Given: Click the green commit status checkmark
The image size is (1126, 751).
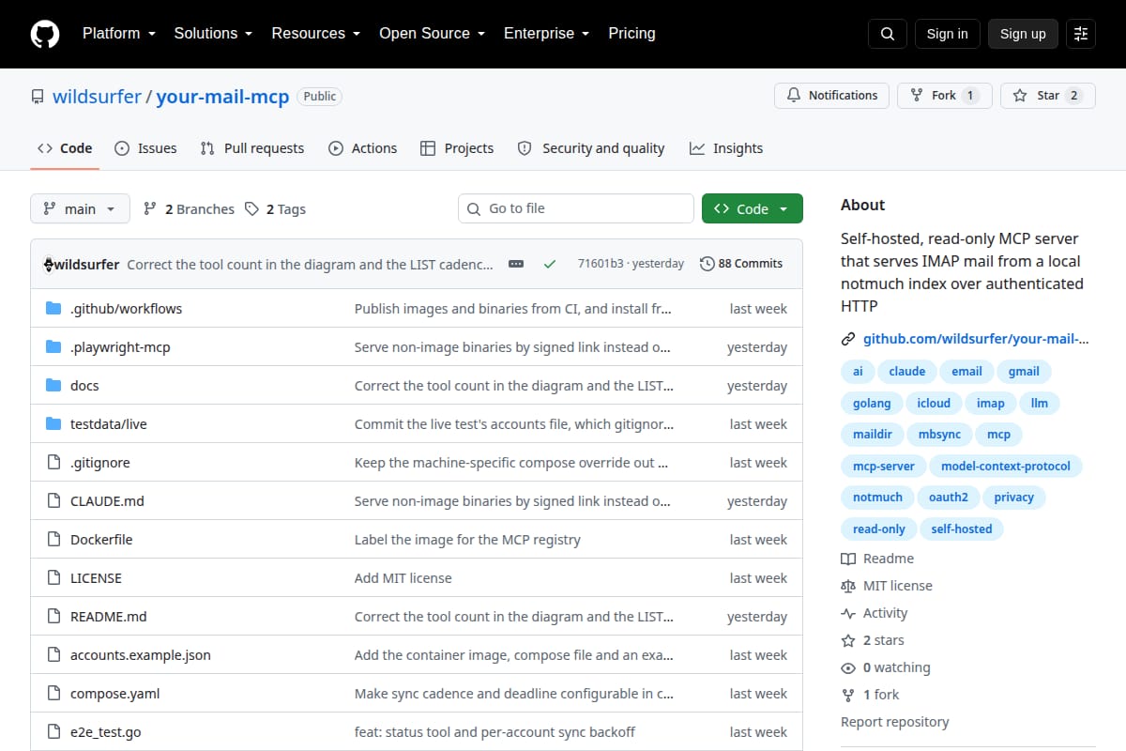Looking at the screenshot, I should pos(550,264).
